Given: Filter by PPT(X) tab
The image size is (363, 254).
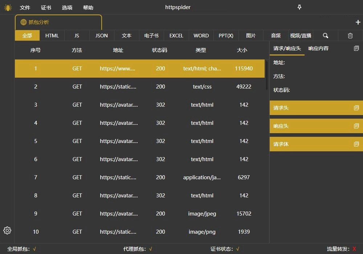Looking at the screenshot, I should pos(226,36).
